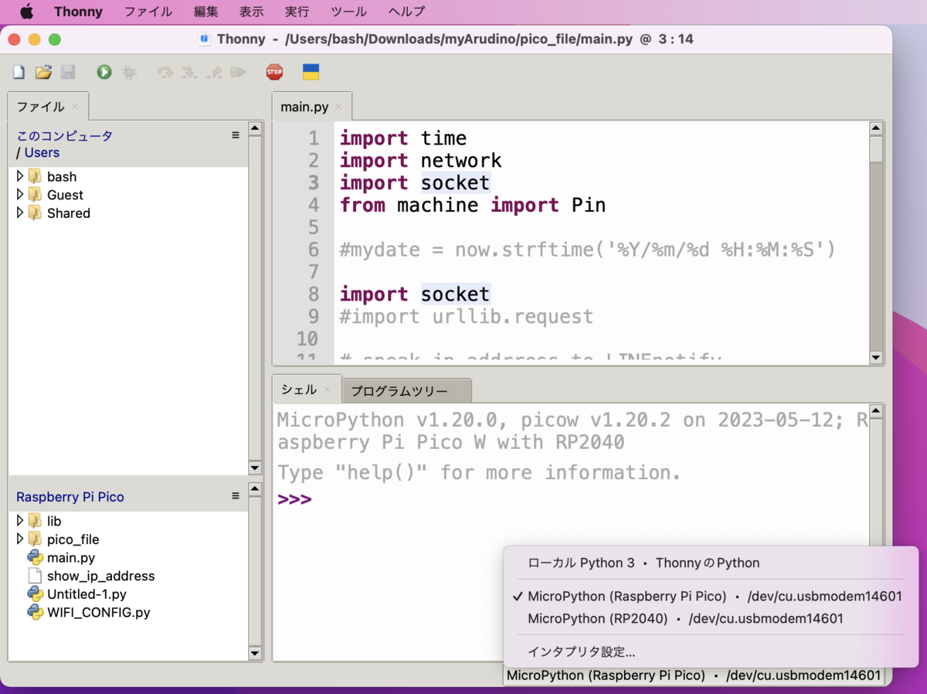Click the lib folder icon on Pico
The height and width of the screenshot is (694, 927).
pyautogui.click(x=35, y=521)
